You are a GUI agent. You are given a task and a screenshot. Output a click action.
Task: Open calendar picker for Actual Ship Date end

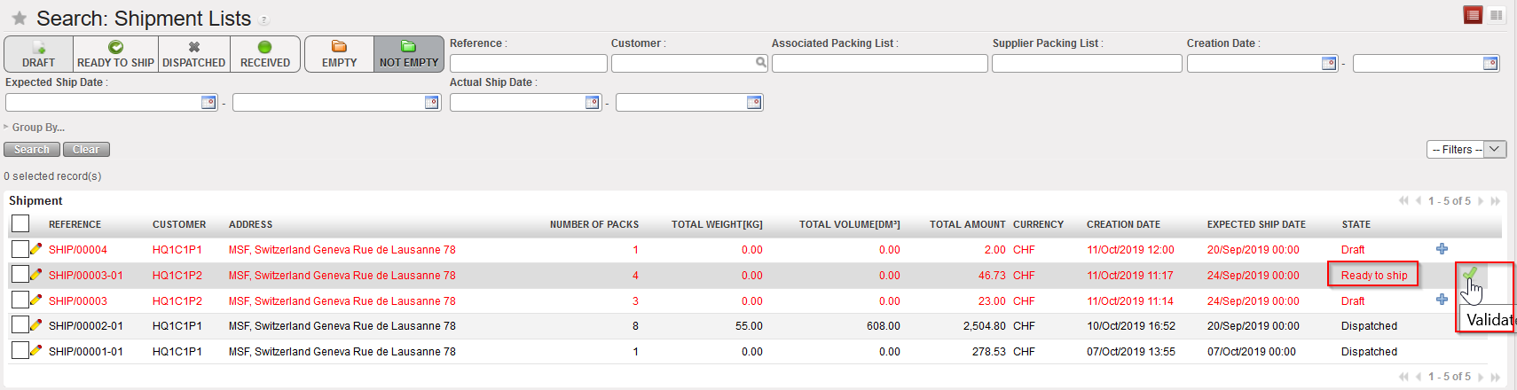[x=754, y=103]
